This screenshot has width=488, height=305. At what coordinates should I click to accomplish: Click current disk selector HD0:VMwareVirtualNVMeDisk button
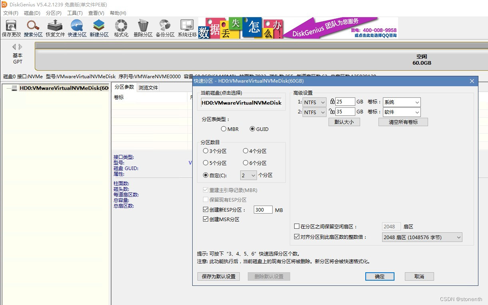click(241, 103)
